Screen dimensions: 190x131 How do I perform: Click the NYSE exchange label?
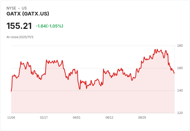(x=11, y=8)
